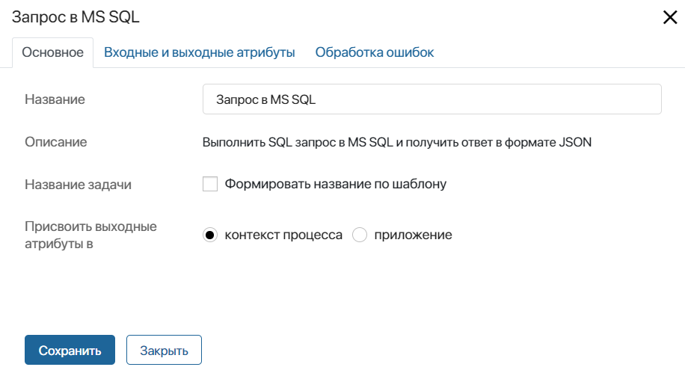The height and width of the screenshot is (370, 685).
Task: Switch to the Основное tab
Action: coord(53,52)
